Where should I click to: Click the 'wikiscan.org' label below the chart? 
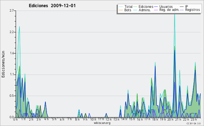coord(102,123)
